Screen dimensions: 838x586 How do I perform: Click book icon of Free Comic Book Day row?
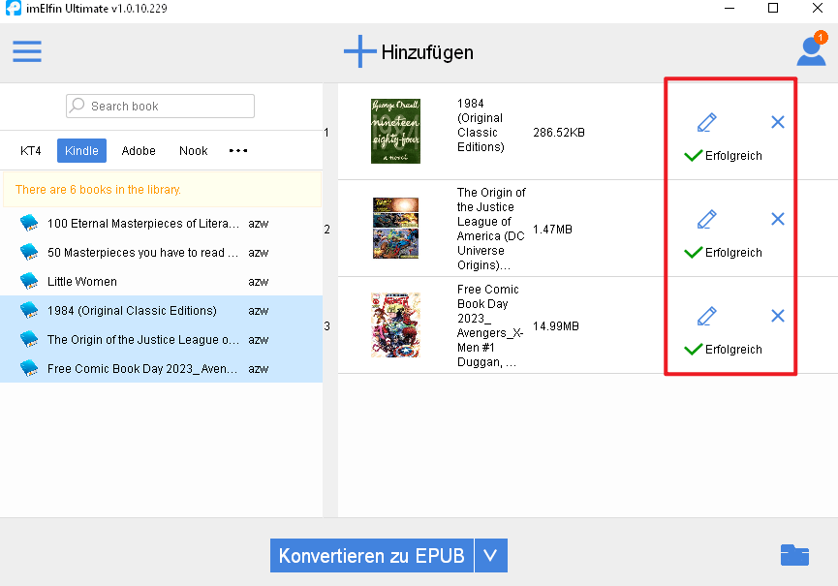29,368
